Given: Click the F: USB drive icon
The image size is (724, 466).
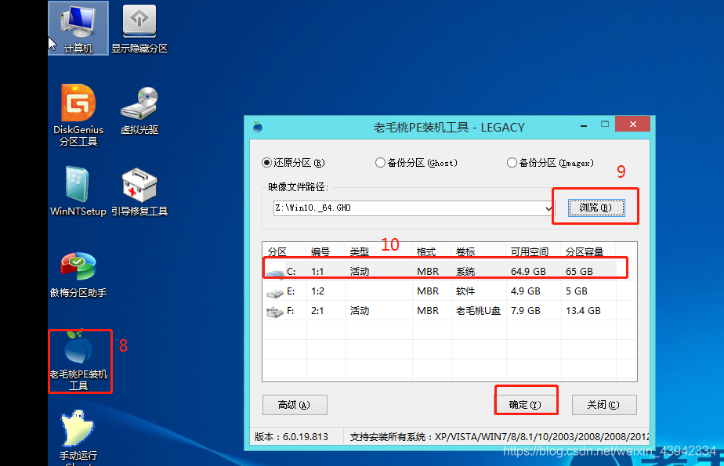Looking at the screenshot, I should tap(275, 312).
